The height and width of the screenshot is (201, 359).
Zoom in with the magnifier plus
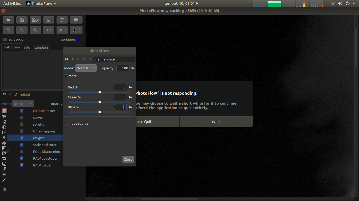[x=8, y=30]
